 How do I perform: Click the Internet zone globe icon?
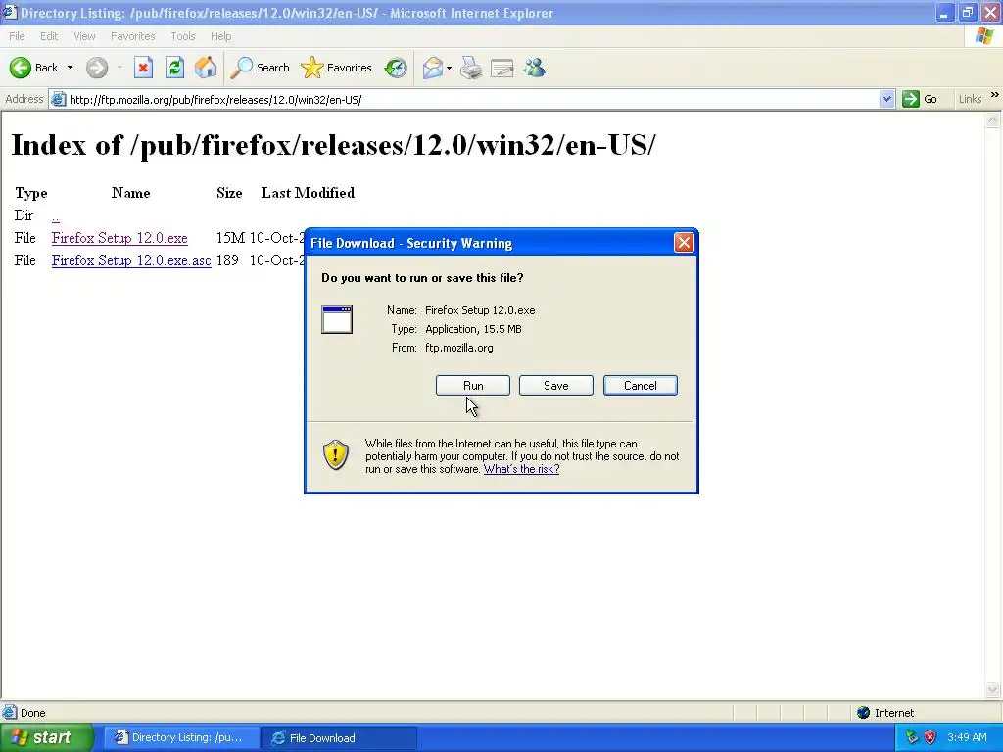[864, 713]
